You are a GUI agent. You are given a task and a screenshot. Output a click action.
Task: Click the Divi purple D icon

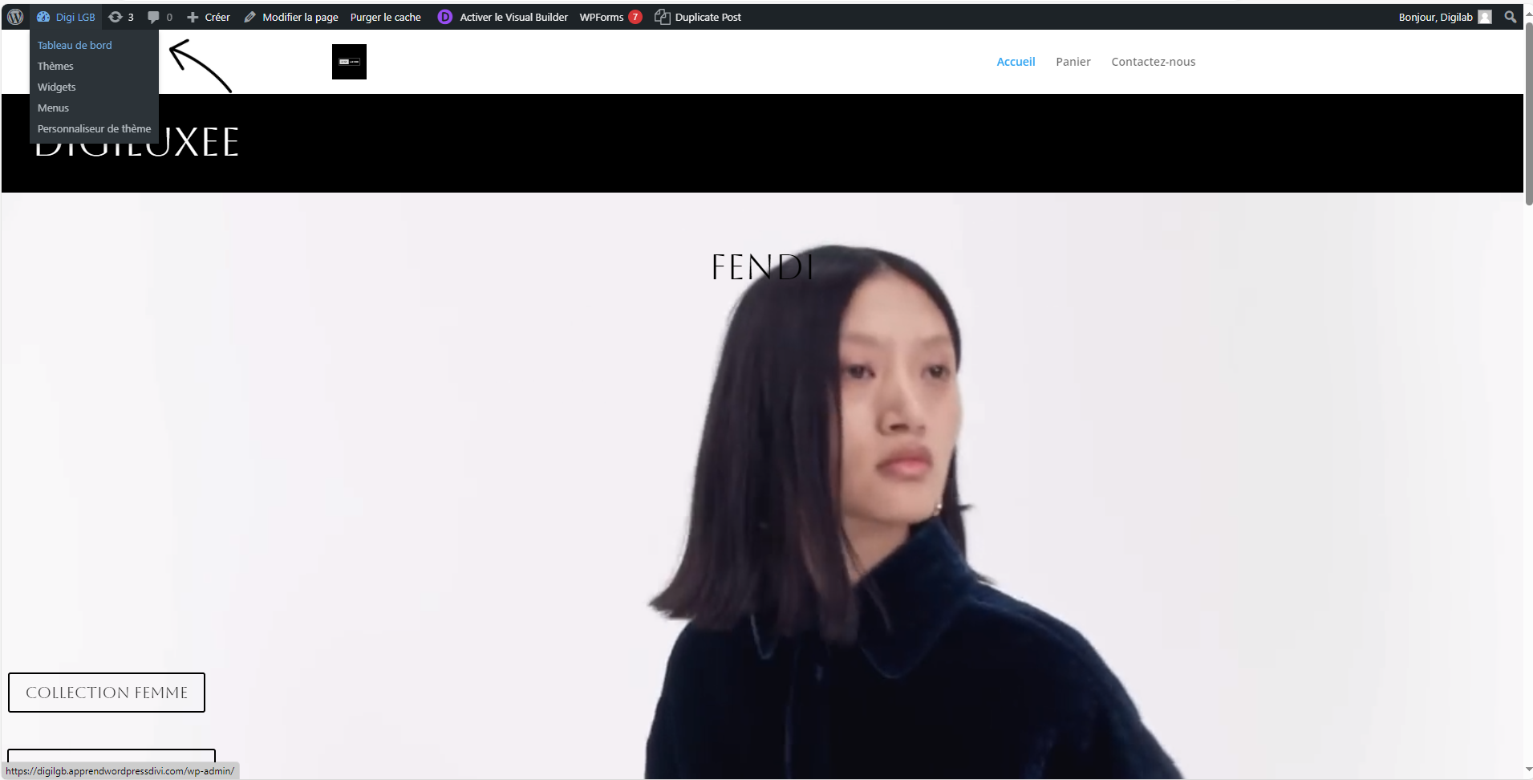444,17
